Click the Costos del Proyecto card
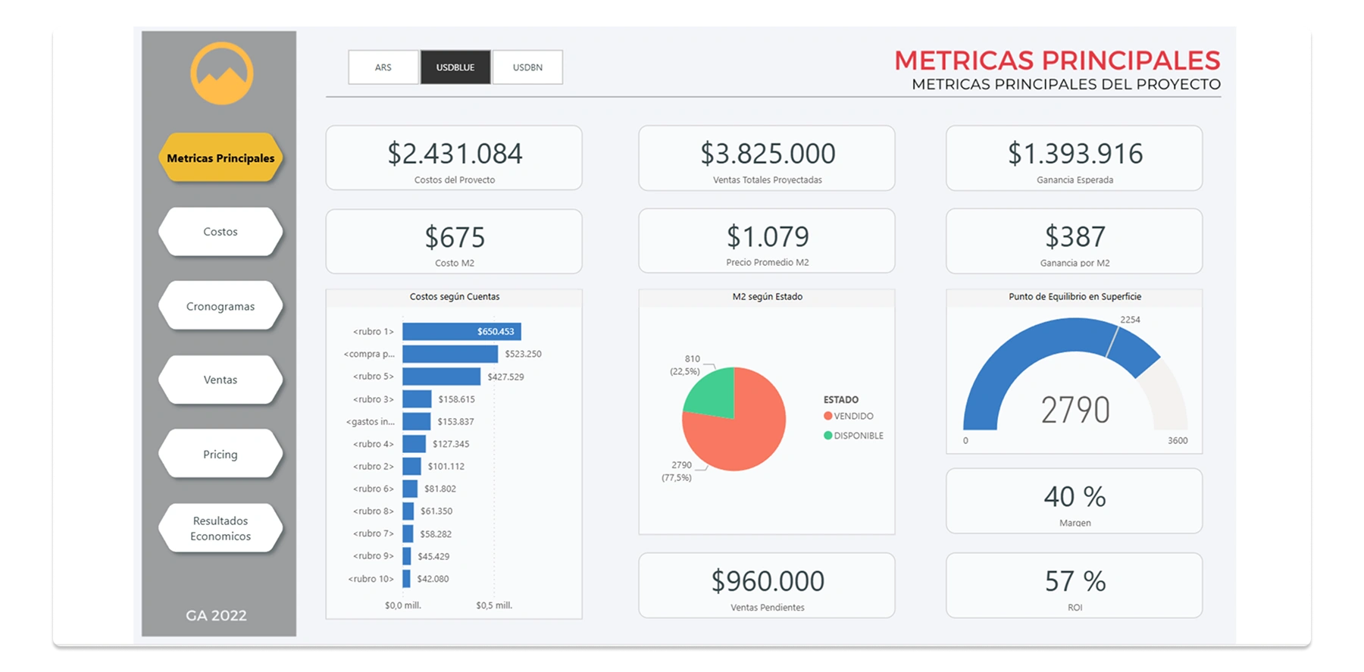The height and width of the screenshot is (672, 1364). point(454,158)
